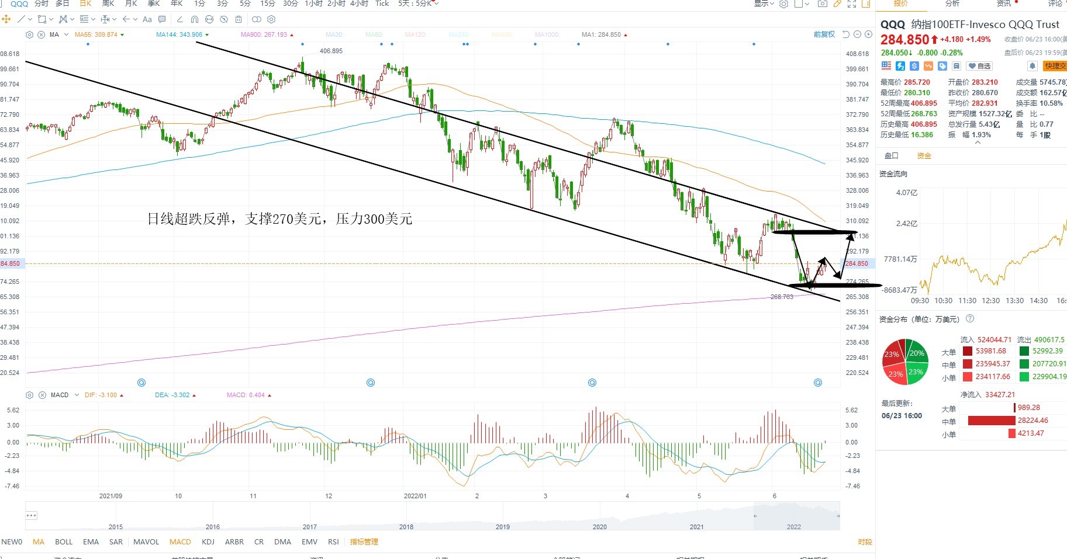Screen dimensions: 1067x559
Task: Open drawing toolbar settings gear
Action: (x=271, y=19)
